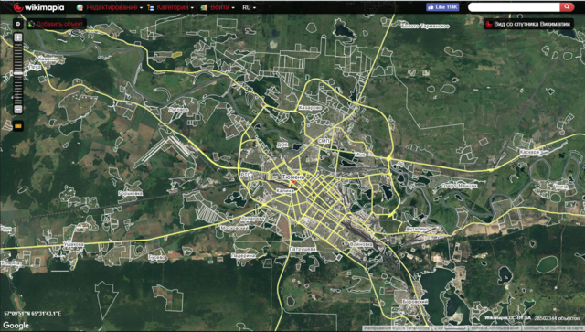Click the Озеро Мандык label

(x=459, y=186)
